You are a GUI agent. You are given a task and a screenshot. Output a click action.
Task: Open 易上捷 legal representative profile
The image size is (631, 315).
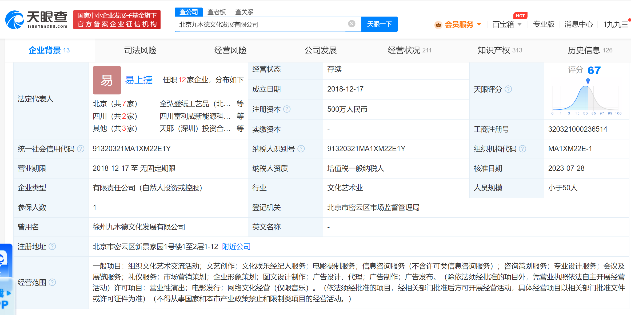coord(139,80)
